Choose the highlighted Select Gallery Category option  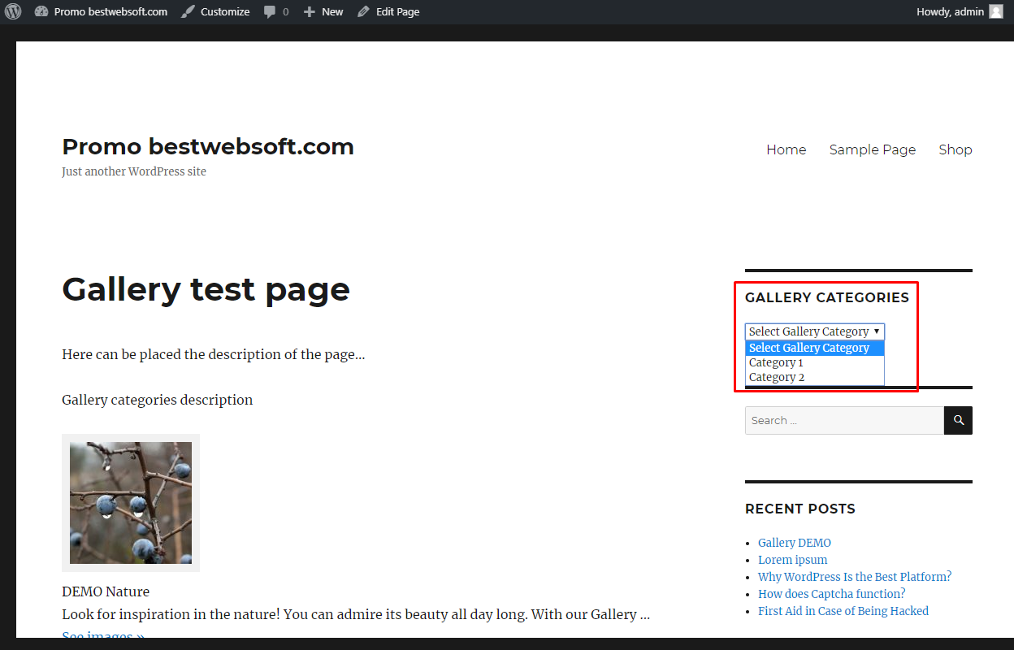pyautogui.click(x=815, y=348)
